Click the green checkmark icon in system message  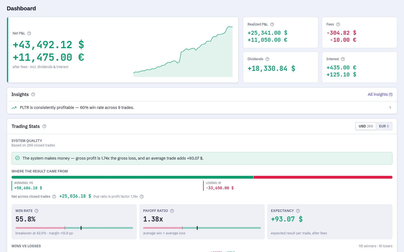[17, 158]
